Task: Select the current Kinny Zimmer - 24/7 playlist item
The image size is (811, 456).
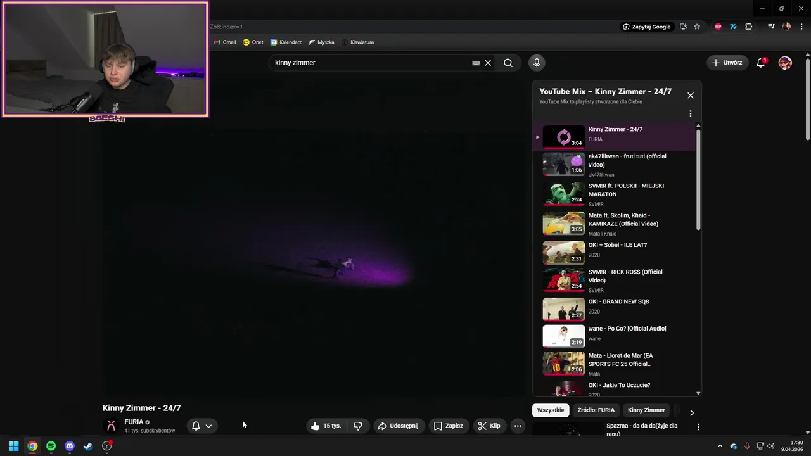Action: tap(615, 136)
